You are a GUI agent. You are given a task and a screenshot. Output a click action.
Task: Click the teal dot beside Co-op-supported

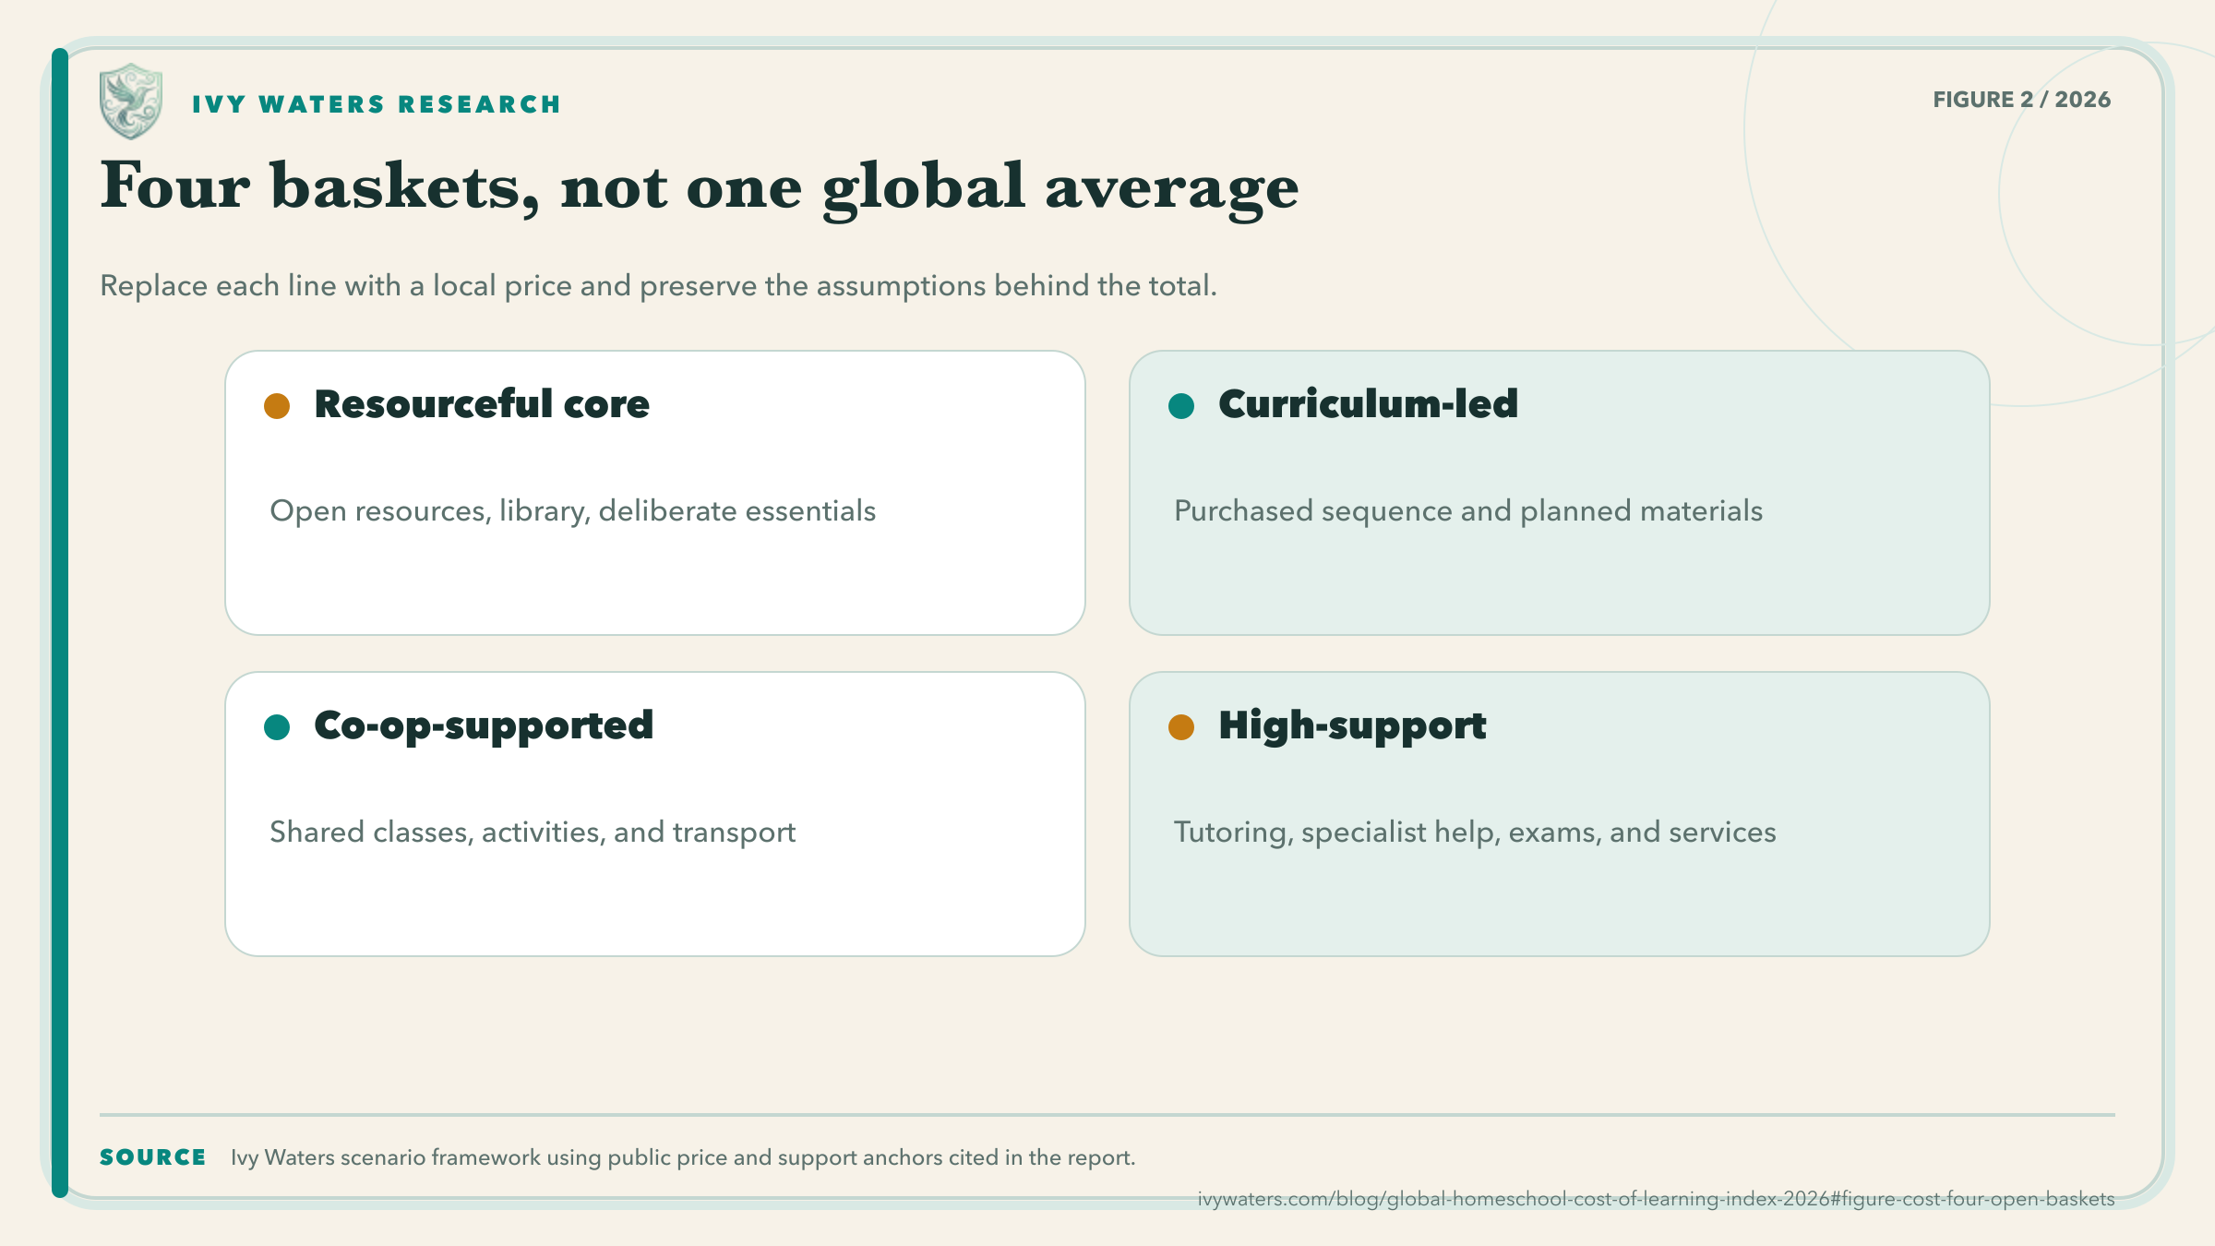coord(277,727)
